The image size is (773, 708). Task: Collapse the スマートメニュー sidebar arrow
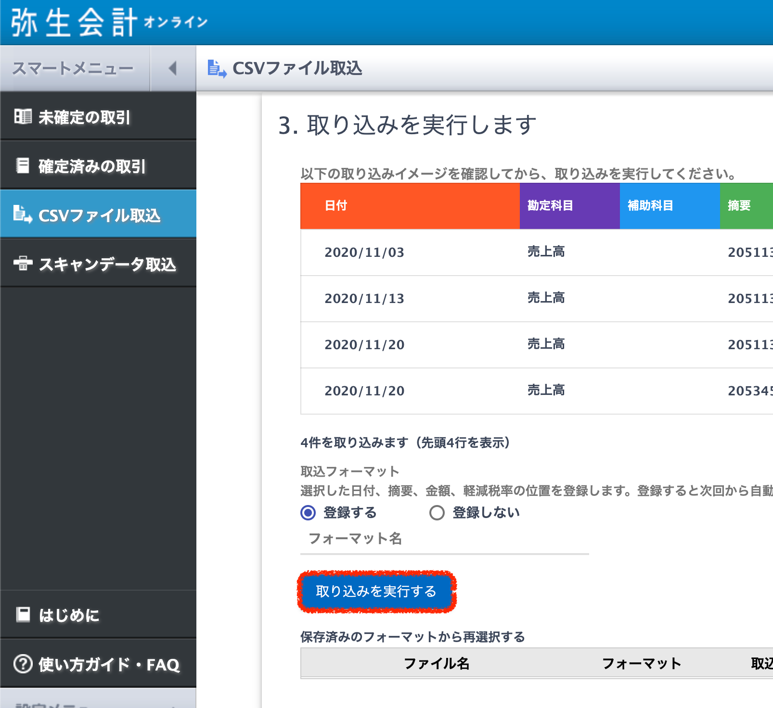pos(173,68)
